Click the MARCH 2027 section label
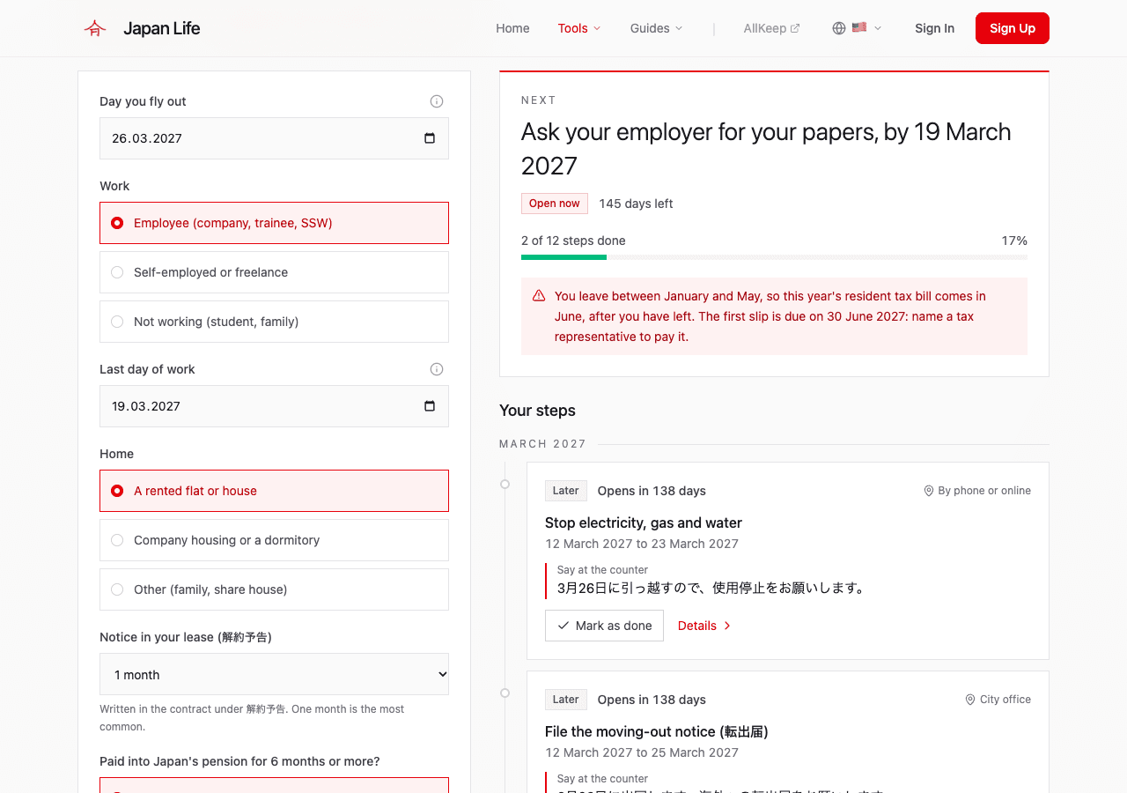Viewport: 1127px width, 793px height. 542,444
